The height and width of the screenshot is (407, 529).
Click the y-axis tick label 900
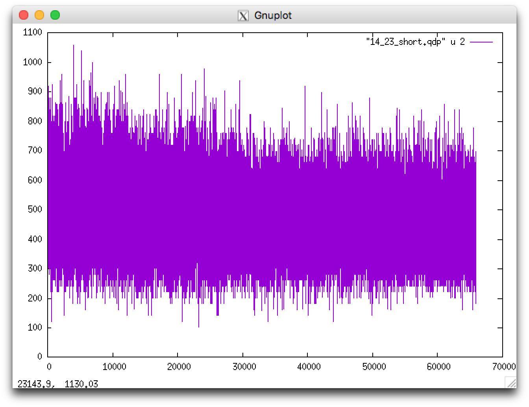tap(35, 91)
